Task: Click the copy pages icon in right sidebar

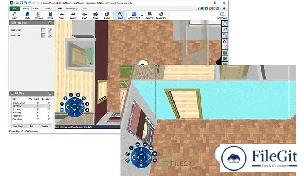Action: pos(224,47)
